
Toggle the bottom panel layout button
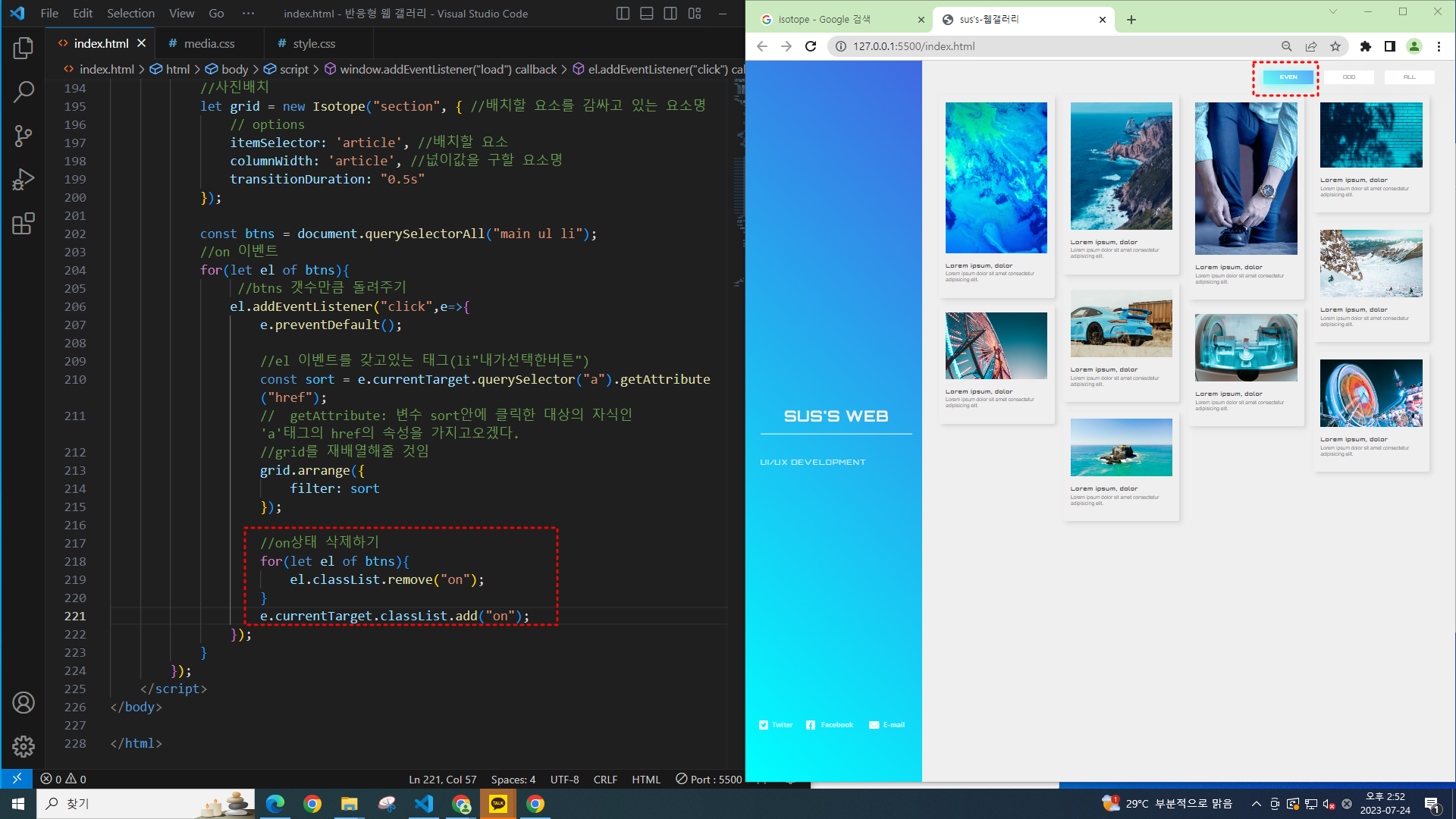647,14
